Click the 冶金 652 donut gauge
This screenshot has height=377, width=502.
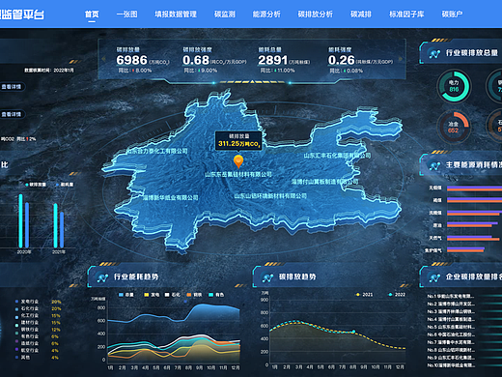click(x=453, y=128)
